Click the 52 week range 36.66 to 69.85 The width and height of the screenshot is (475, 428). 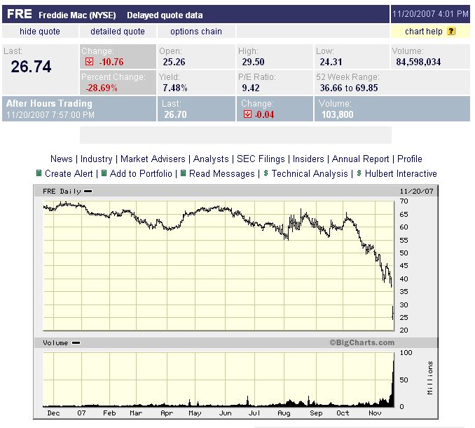tap(349, 88)
